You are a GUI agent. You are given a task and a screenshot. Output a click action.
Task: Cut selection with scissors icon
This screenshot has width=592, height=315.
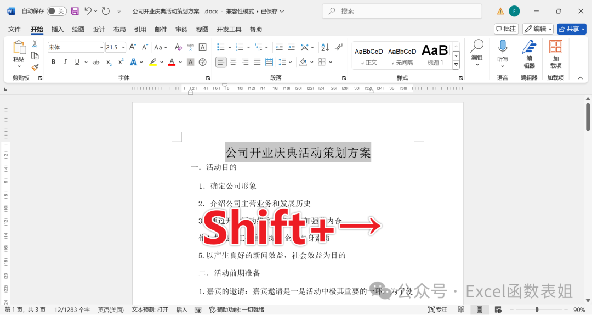pos(35,44)
